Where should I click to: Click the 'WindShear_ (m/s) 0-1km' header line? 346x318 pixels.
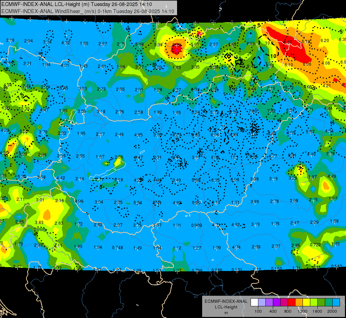coord(88,11)
